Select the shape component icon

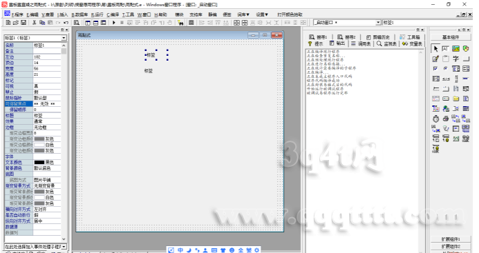466,49
